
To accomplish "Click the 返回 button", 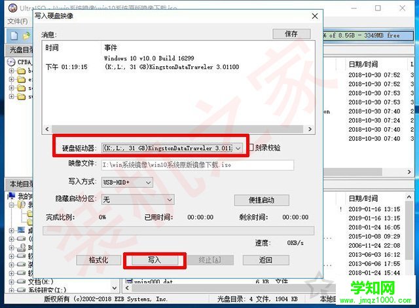I will click(266, 260).
